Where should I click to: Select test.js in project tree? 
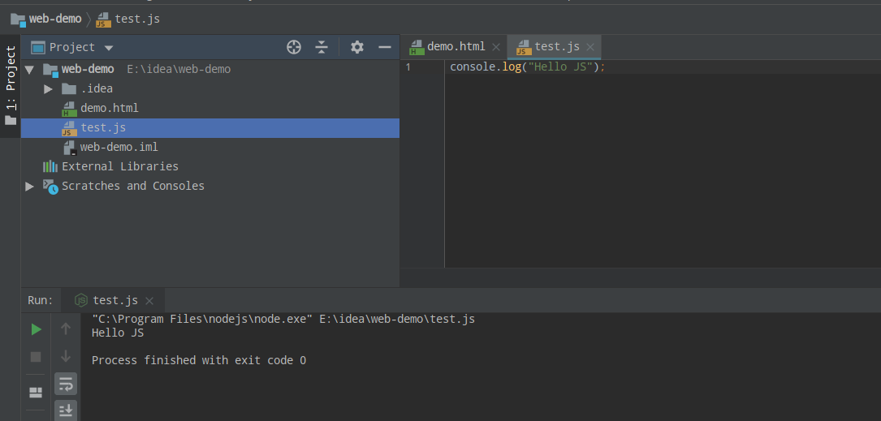point(210,128)
